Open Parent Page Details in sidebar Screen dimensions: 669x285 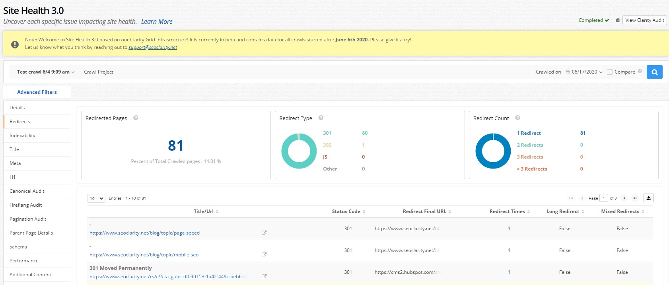(37, 233)
